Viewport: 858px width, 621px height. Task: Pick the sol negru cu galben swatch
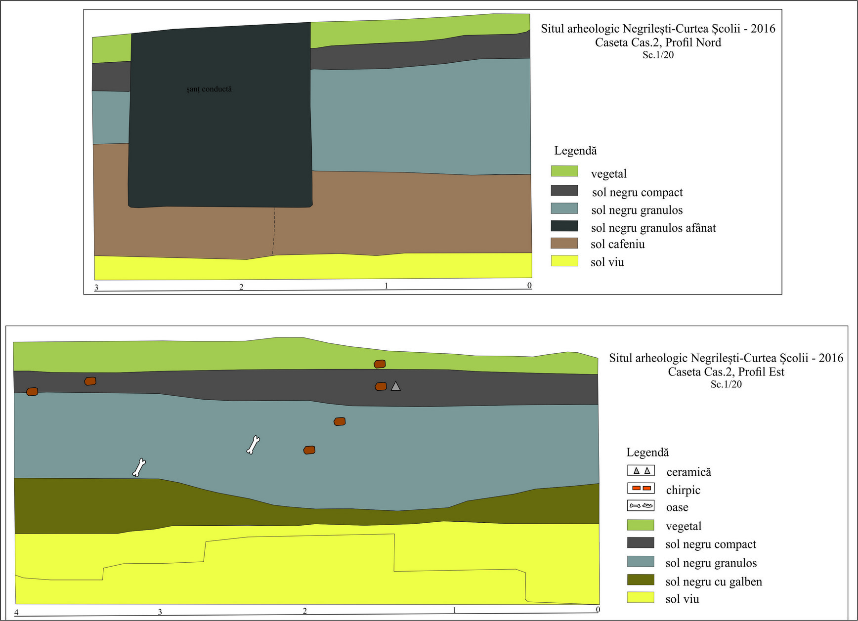point(641,580)
